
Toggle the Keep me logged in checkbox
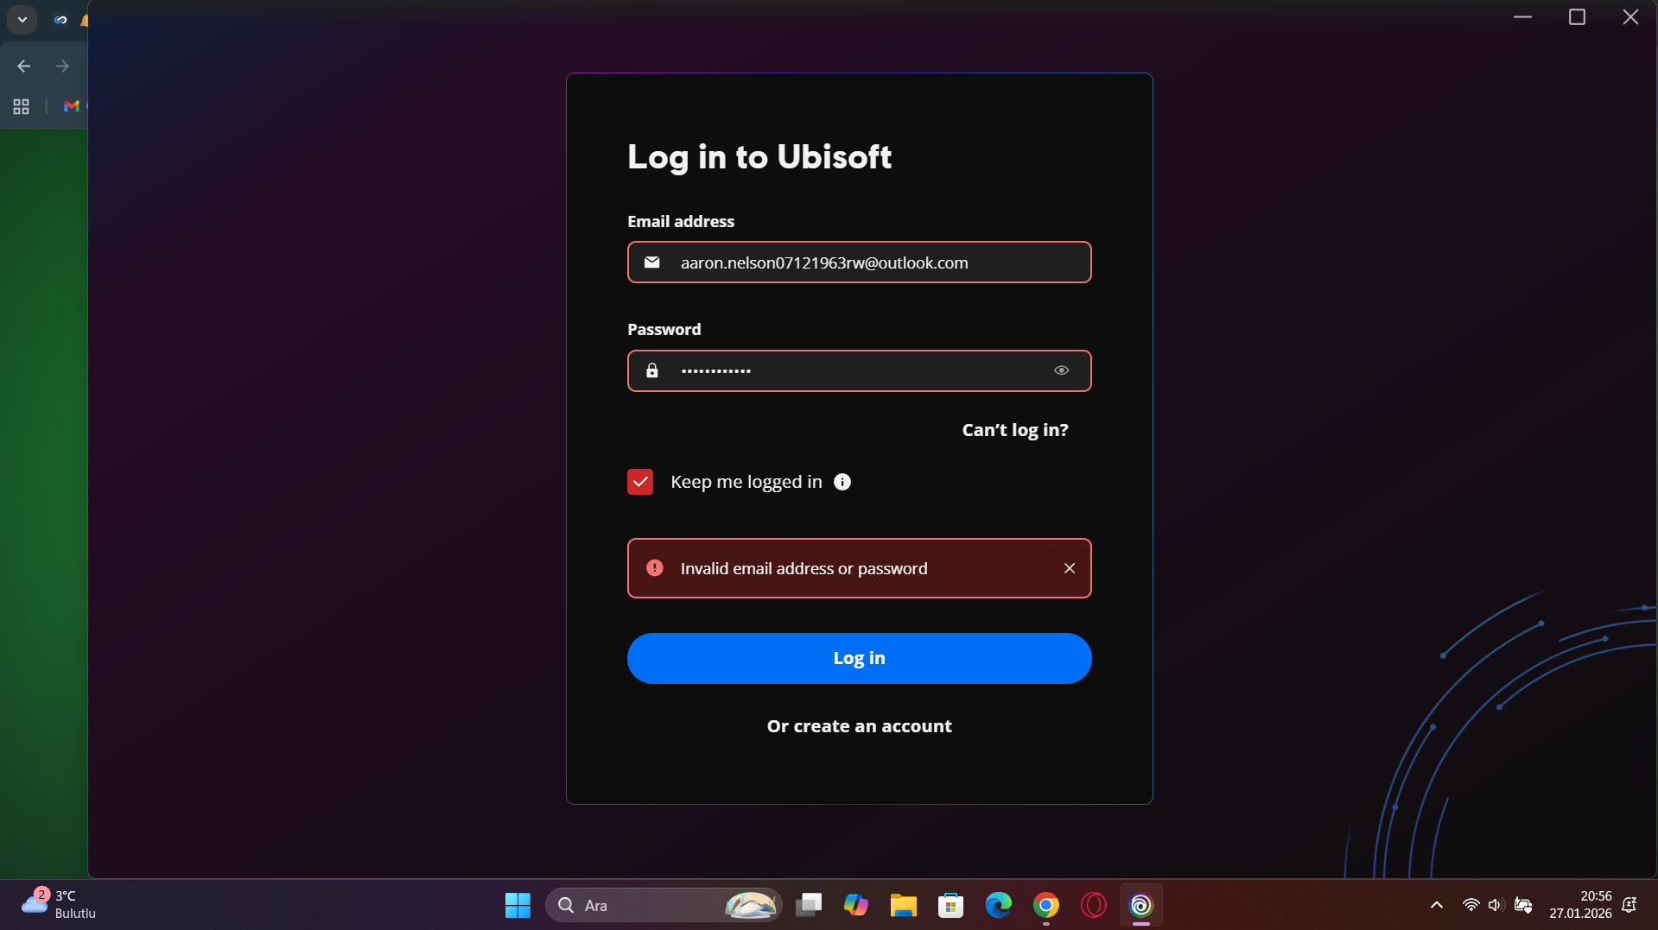640,482
